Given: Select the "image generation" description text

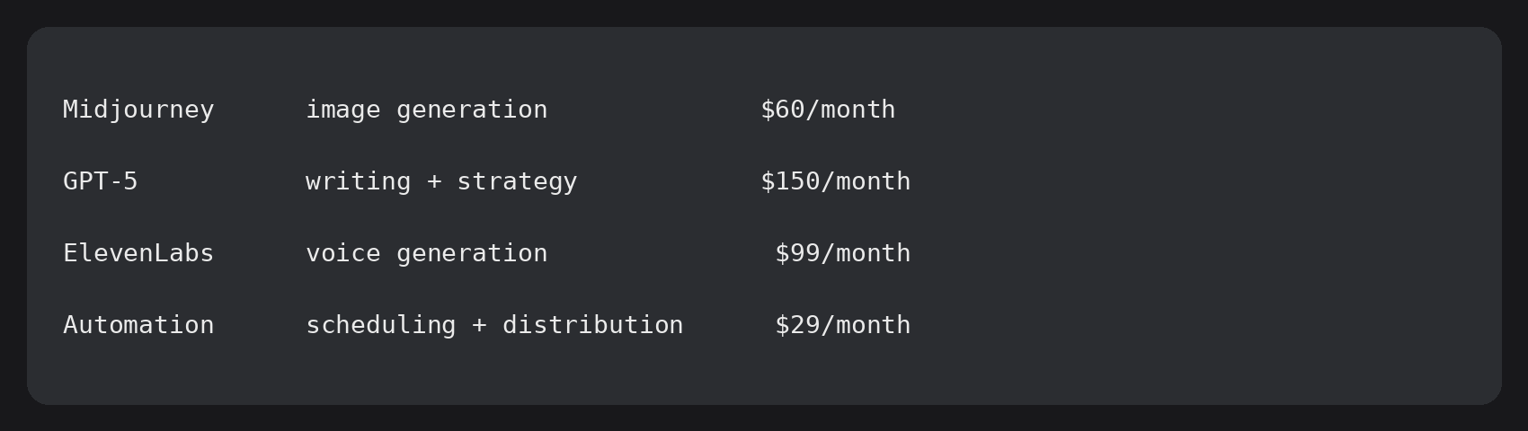Looking at the screenshot, I should coord(427,110).
